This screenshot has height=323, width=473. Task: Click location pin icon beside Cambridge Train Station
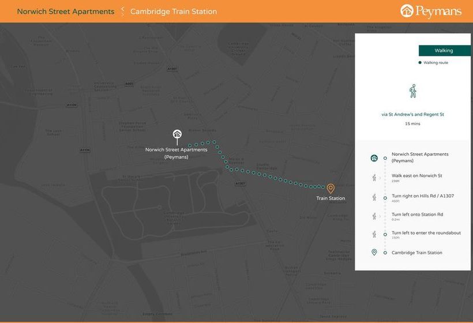pos(374,253)
